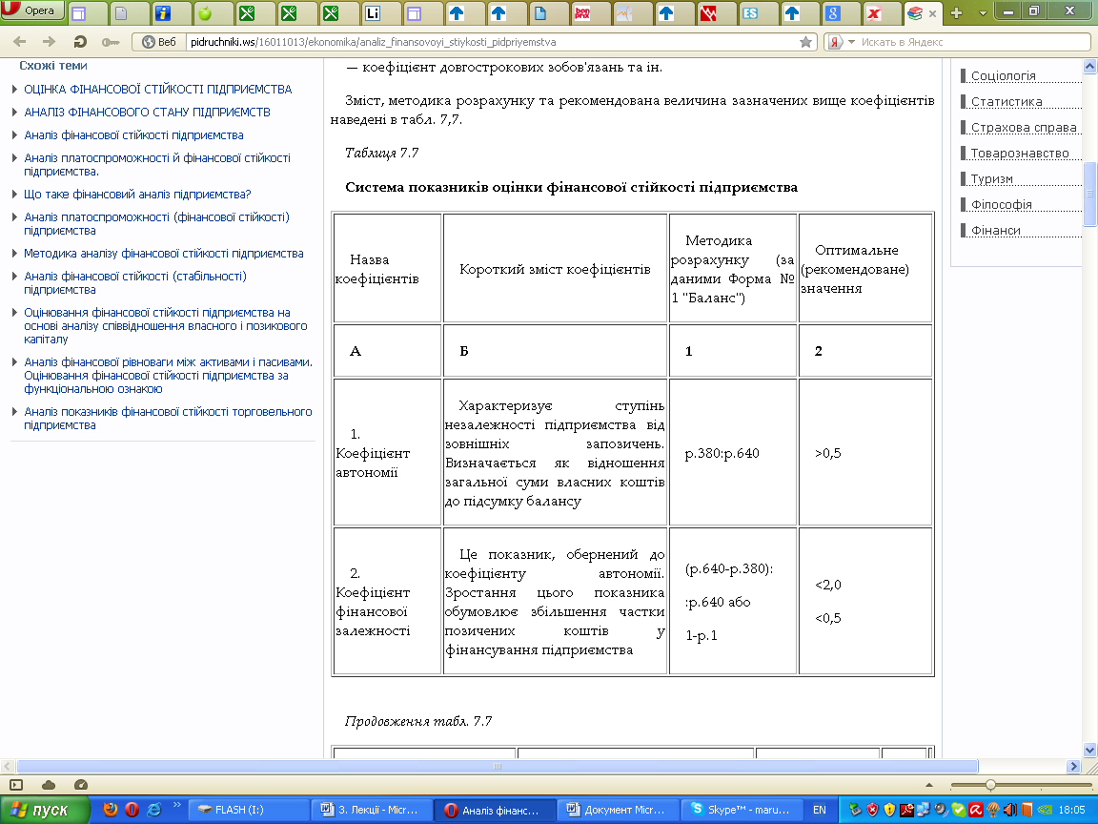Adjust the page zoom slider
1098x824 pixels.
coord(990,785)
